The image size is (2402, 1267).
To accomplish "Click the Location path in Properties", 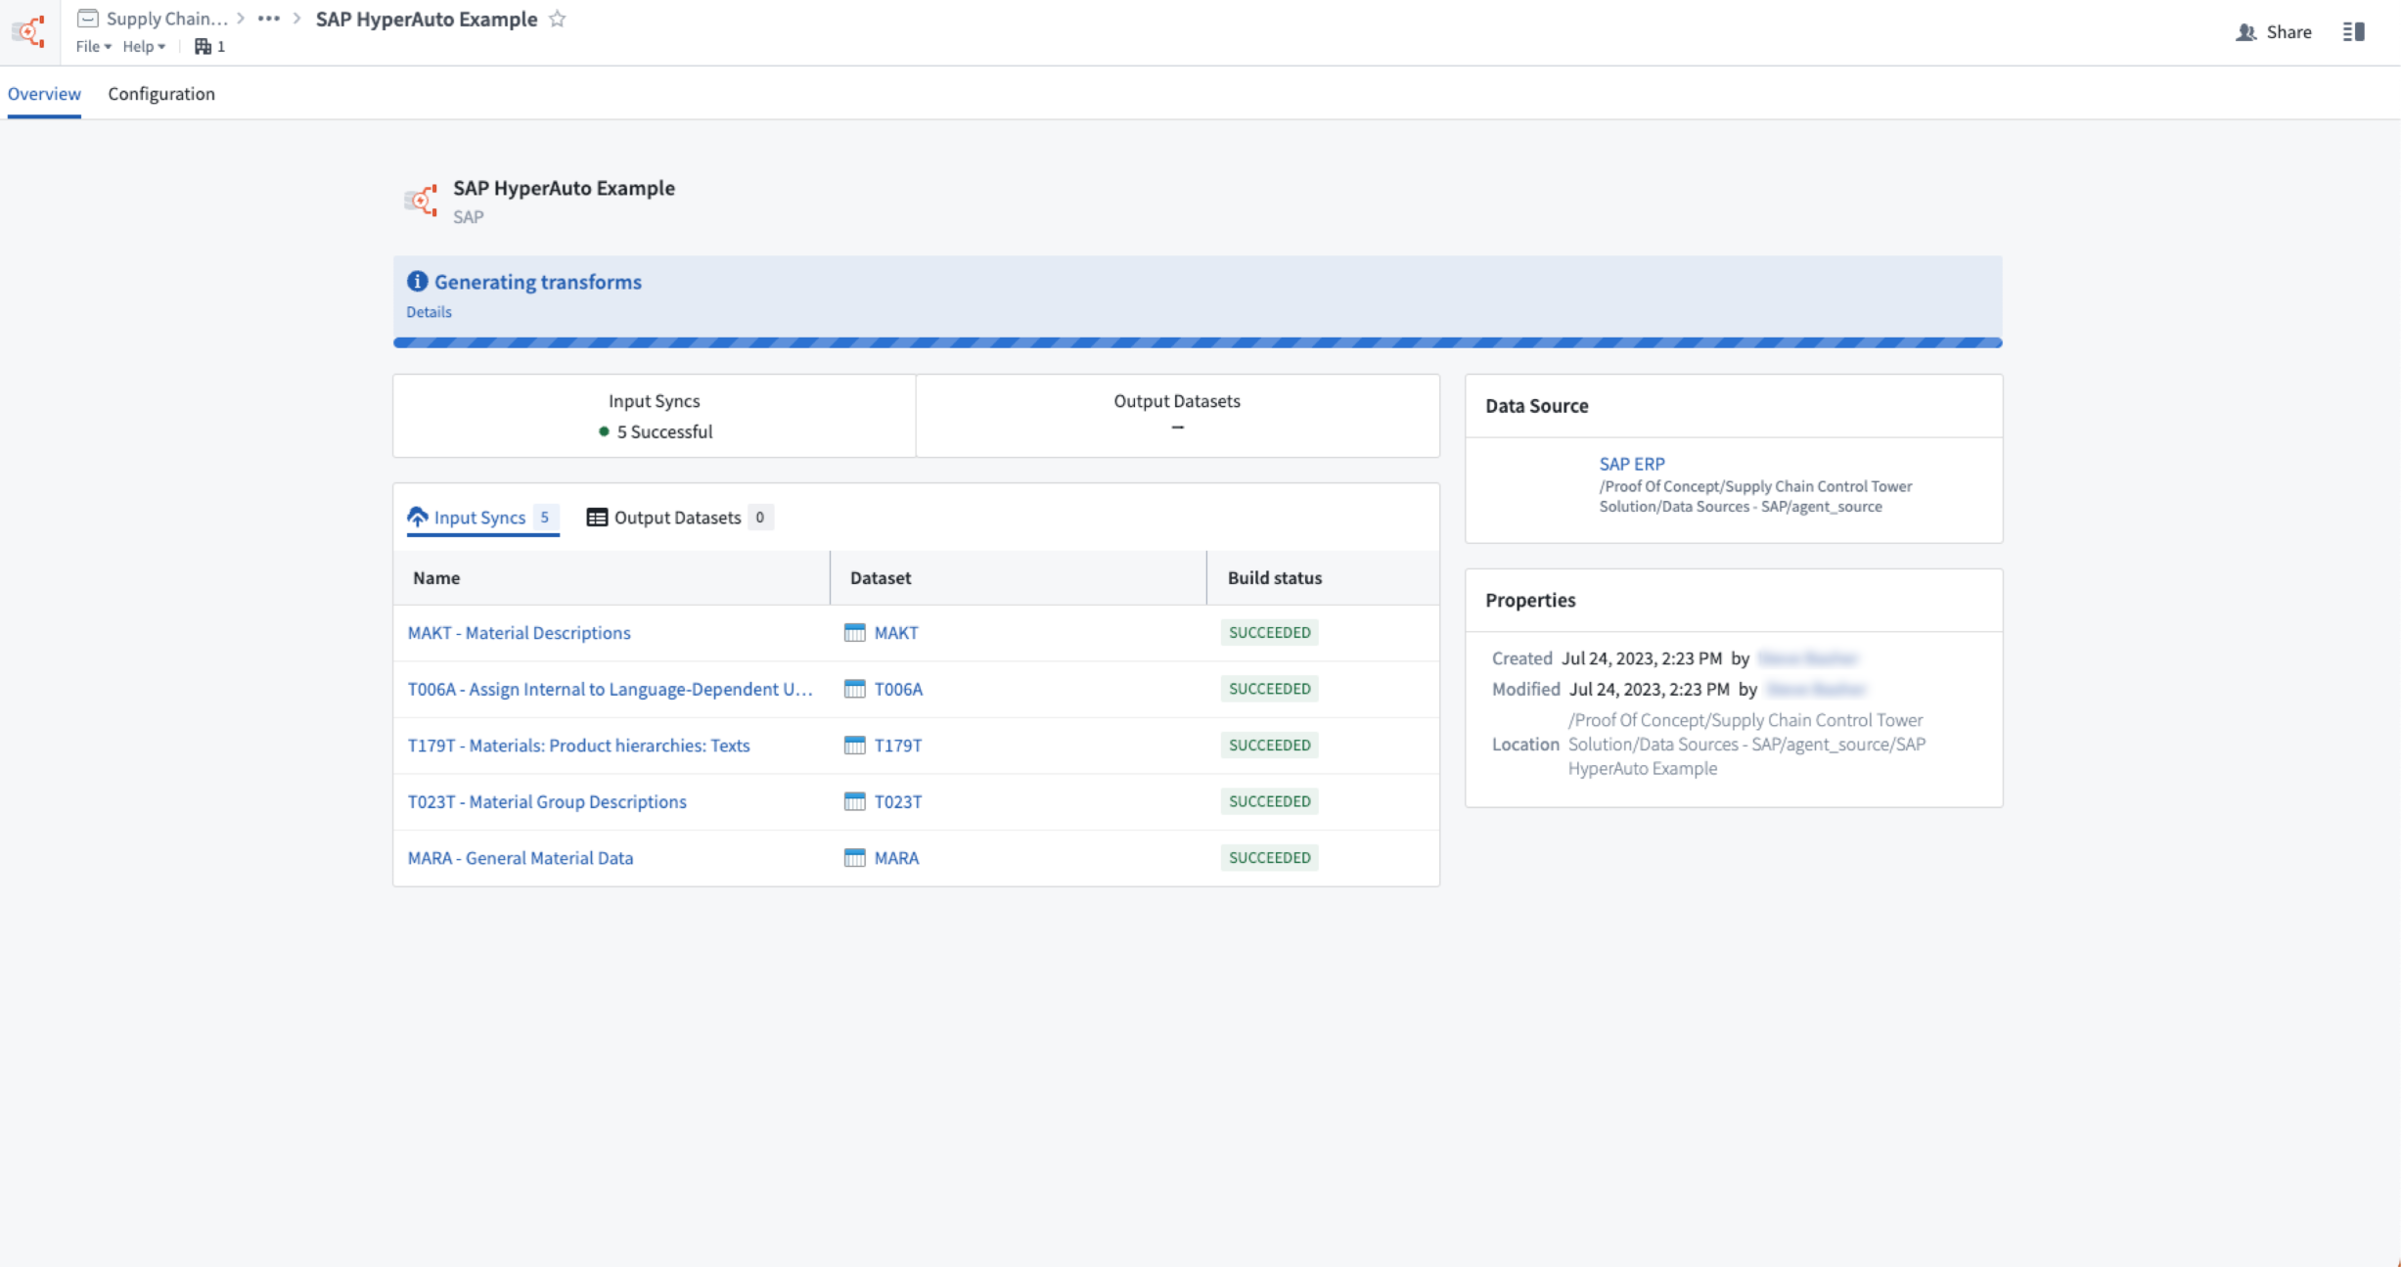I will [x=1746, y=745].
